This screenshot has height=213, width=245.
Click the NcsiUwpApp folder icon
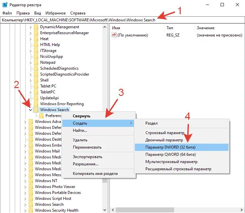pyautogui.click(x=36, y=57)
